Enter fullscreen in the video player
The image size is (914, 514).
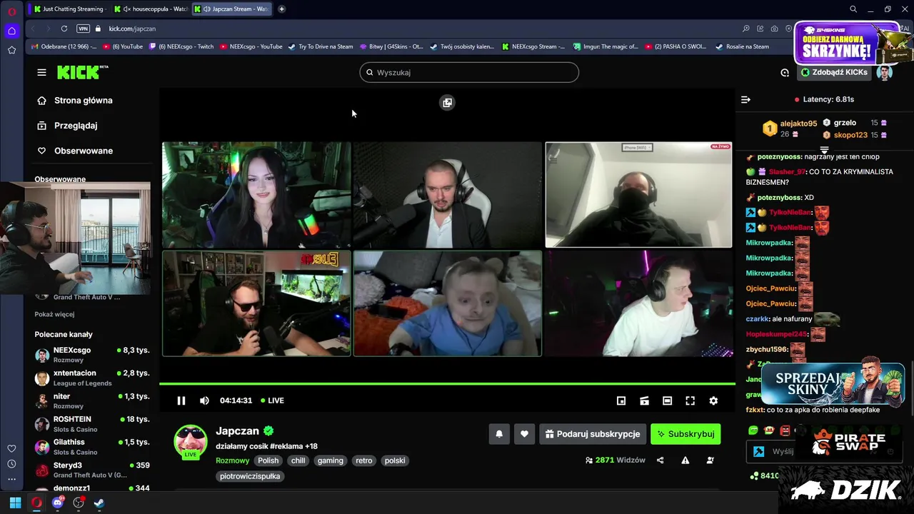[x=690, y=401]
